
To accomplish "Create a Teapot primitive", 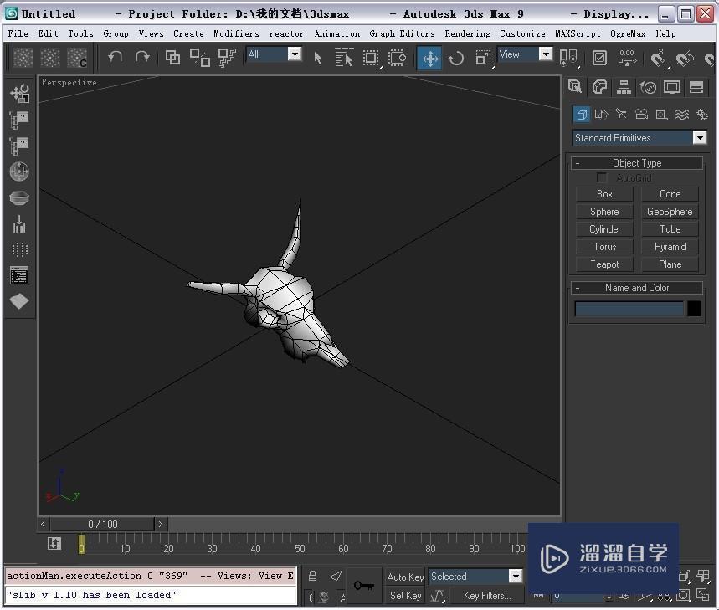I will [604, 264].
